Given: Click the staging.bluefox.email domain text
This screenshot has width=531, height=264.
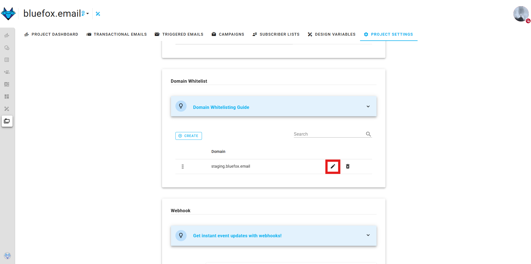Looking at the screenshot, I should click(x=231, y=166).
